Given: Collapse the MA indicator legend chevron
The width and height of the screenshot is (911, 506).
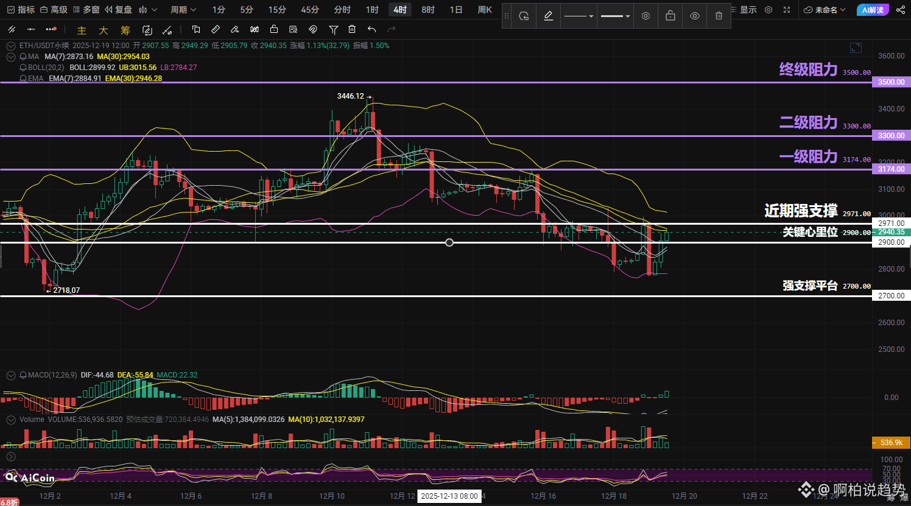Looking at the screenshot, I should 10,57.
